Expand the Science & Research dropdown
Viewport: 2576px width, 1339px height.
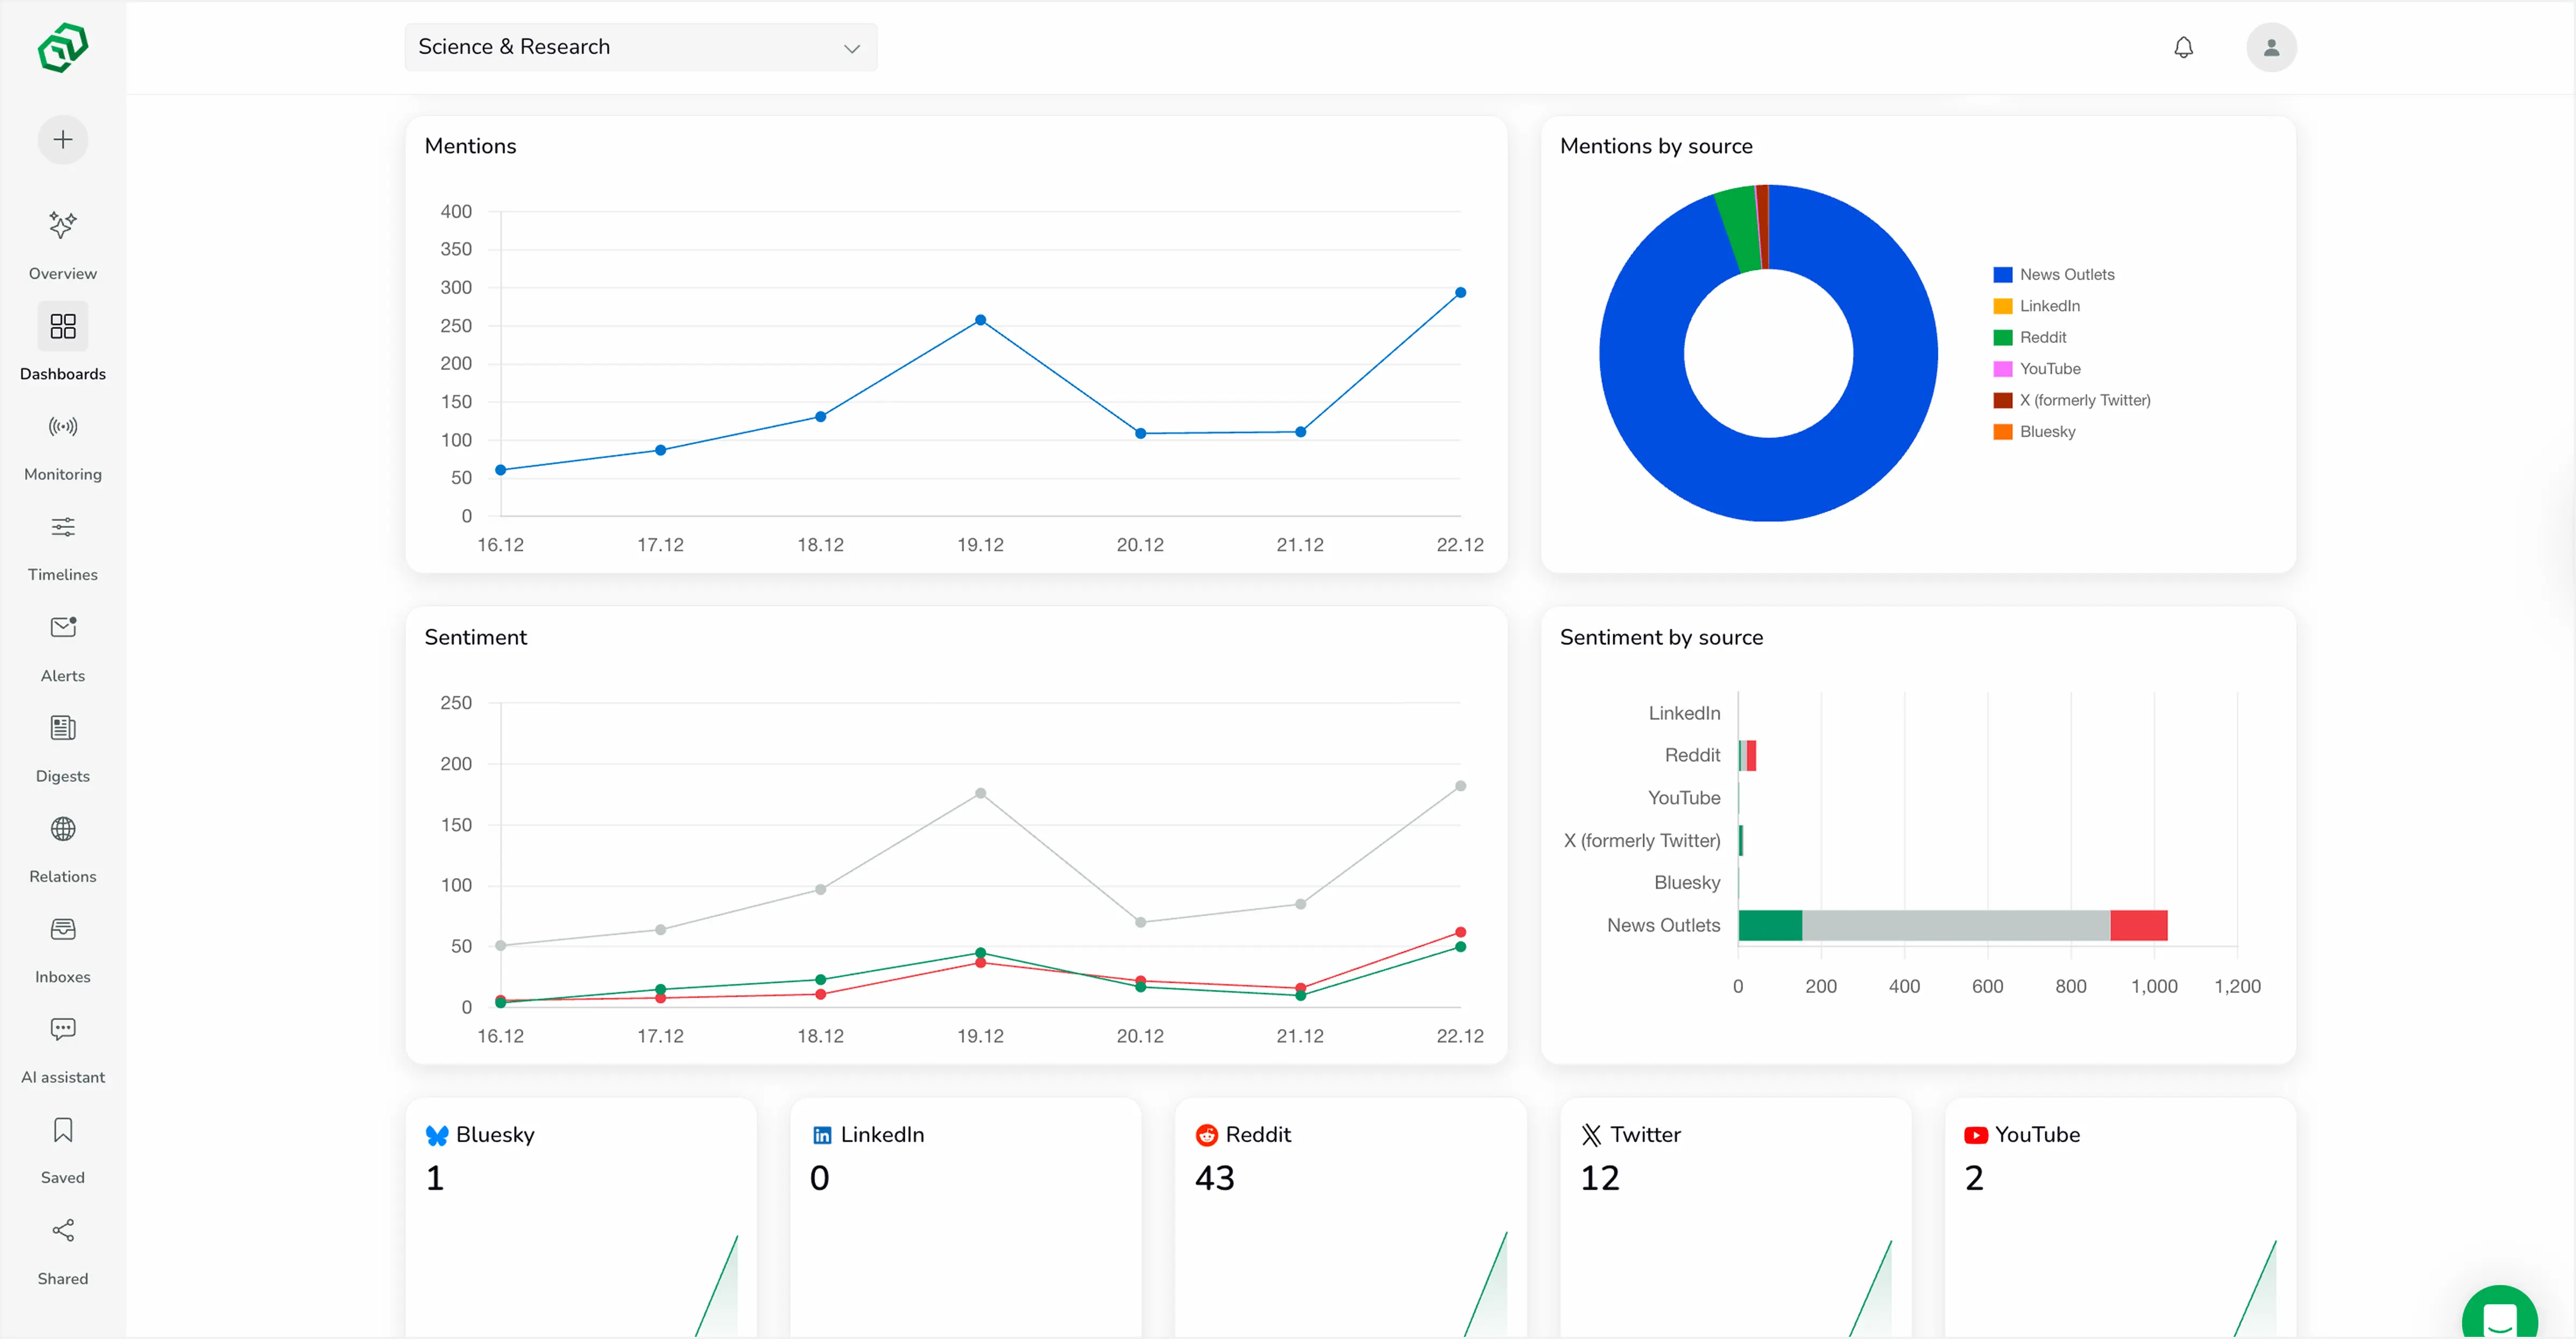640,47
